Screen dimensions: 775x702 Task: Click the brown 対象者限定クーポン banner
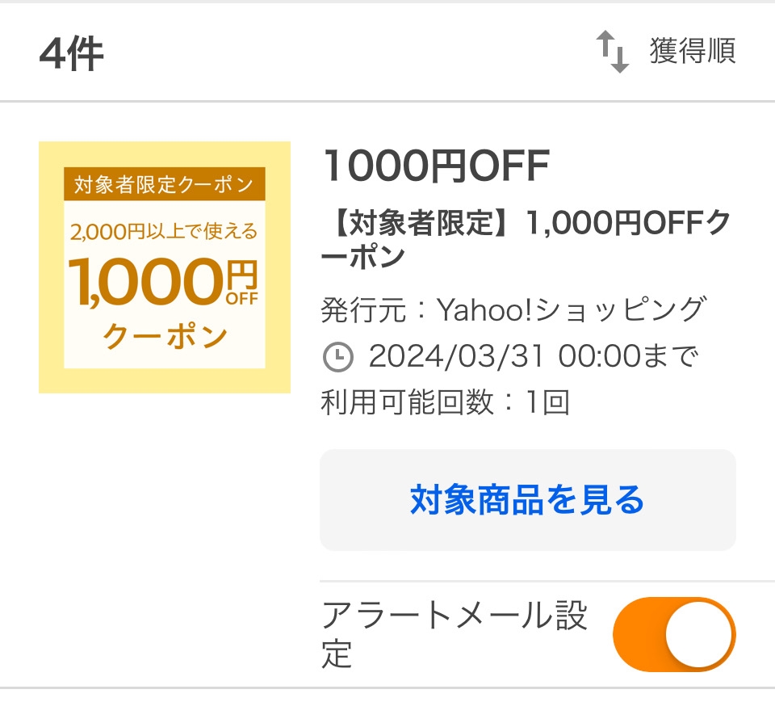(x=165, y=184)
